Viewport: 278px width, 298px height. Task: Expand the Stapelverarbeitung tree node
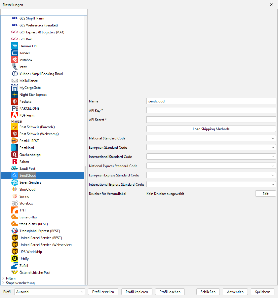point(3,283)
